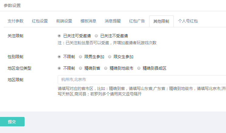Screen dimensions: 226x133
Task: Open the 红包广告 tab
Action: point(137,21)
